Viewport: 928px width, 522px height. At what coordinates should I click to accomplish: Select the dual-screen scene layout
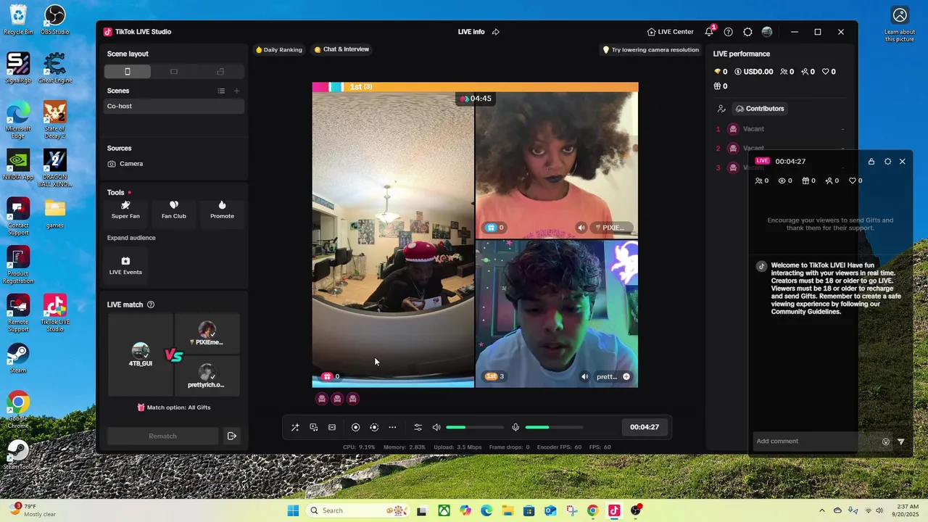coord(220,71)
